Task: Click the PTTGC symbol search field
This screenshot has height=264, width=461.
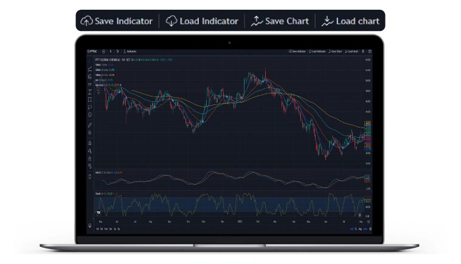Action: click(x=92, y=52)
